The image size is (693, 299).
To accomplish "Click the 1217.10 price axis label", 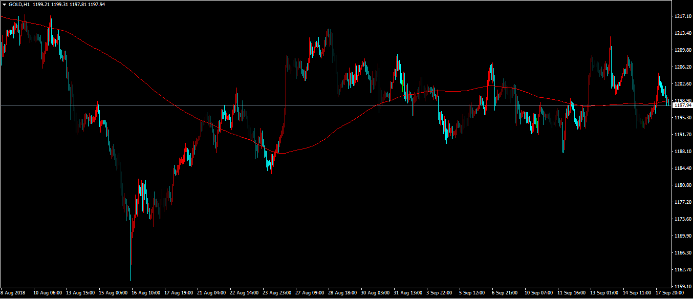I will (683, 16).
